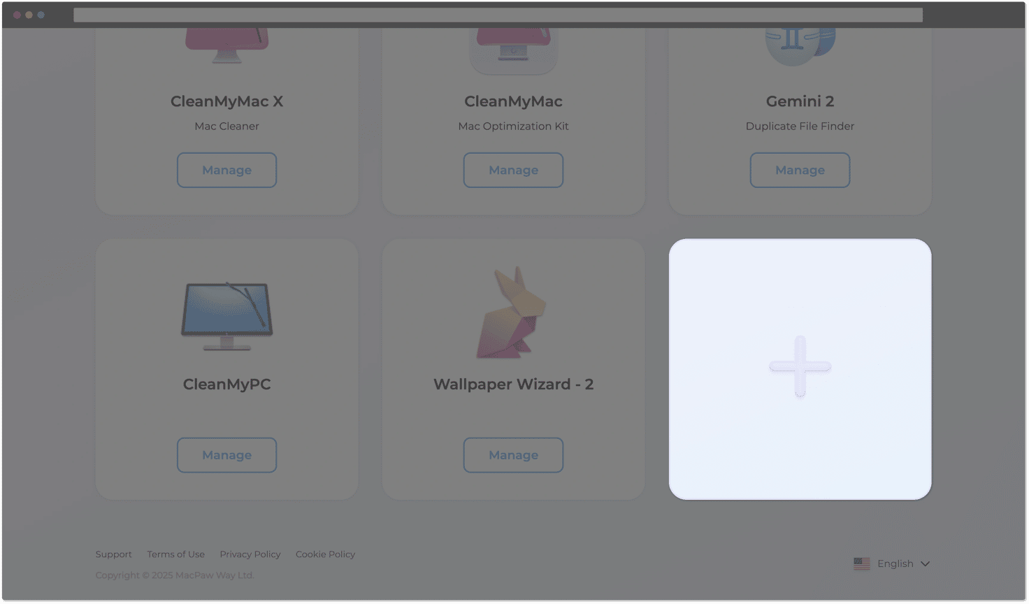Open the Terms of Use link

175,554
